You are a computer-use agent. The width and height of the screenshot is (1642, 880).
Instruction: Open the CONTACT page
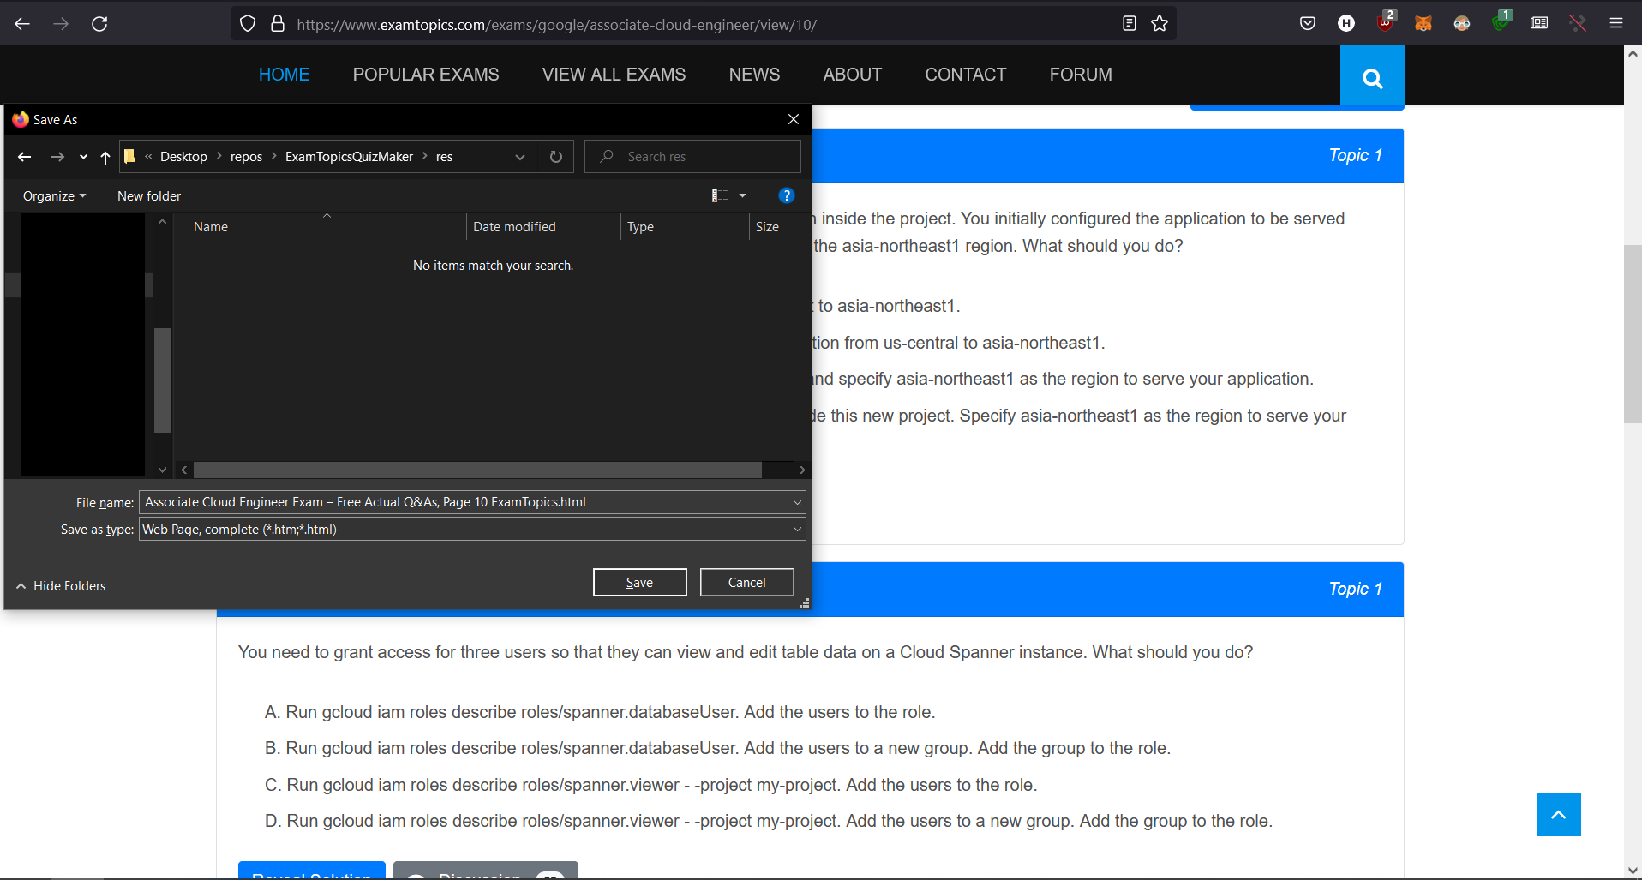966,75
